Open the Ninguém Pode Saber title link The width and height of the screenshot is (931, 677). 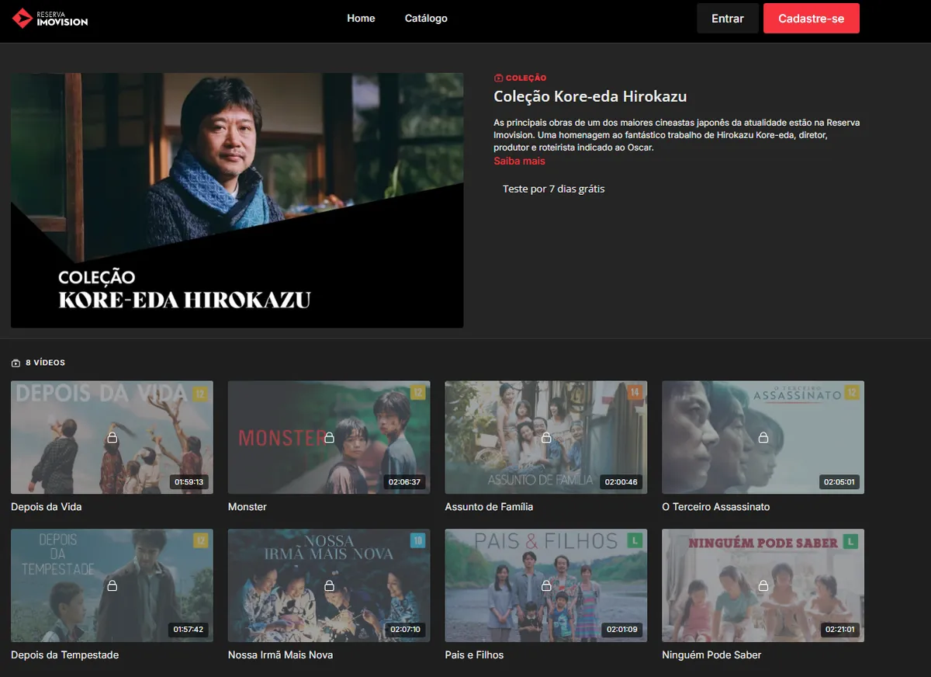point(711,655)
